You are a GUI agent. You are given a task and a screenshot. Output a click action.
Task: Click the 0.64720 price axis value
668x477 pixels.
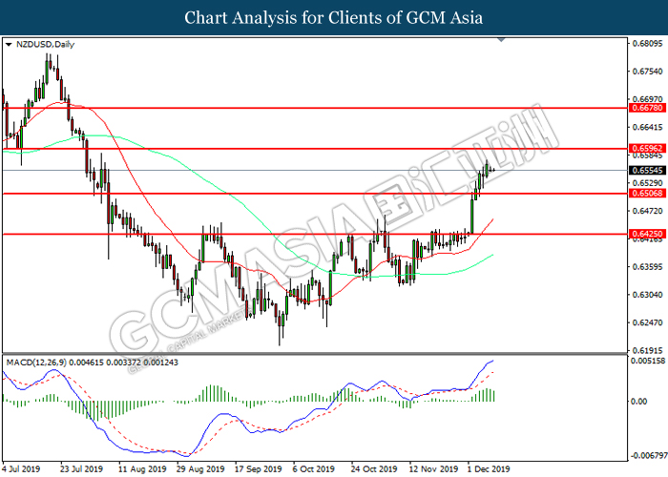[647, 211]
